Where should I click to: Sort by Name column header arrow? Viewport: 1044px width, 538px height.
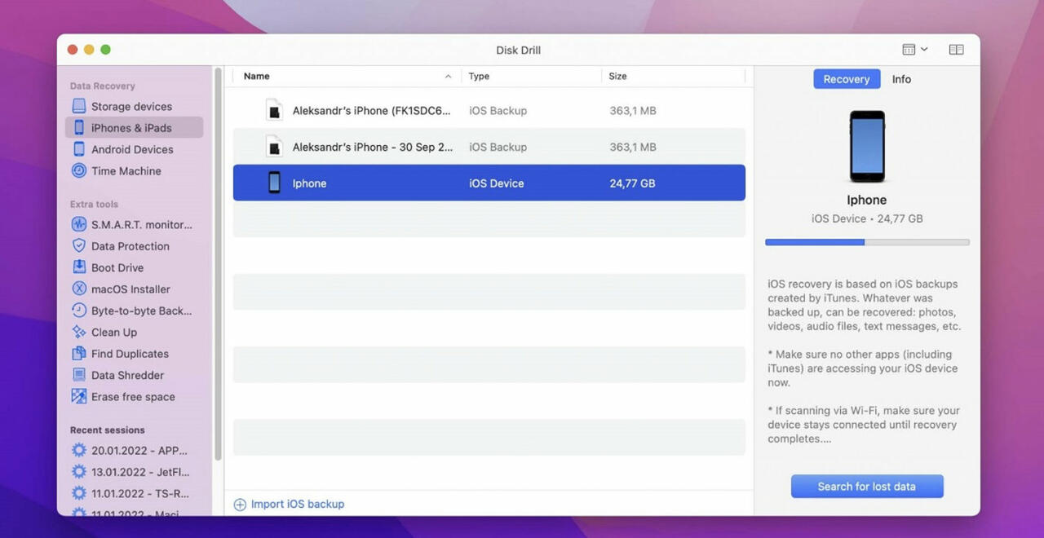[x=448, y=77]
